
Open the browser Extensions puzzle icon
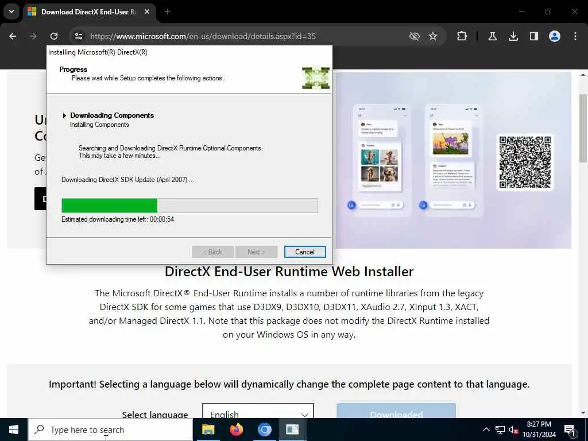[462, 36]
